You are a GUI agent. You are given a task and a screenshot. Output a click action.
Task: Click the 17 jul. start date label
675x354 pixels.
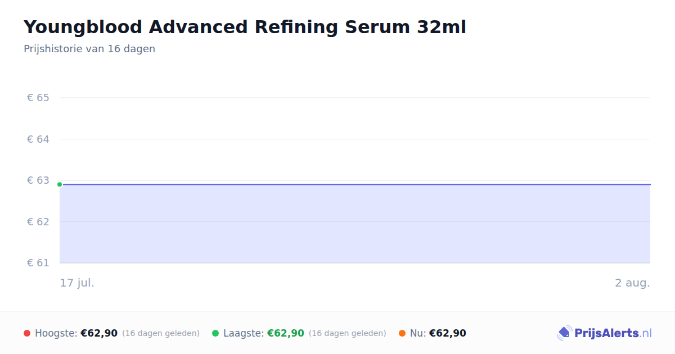(x=77, y=283)
